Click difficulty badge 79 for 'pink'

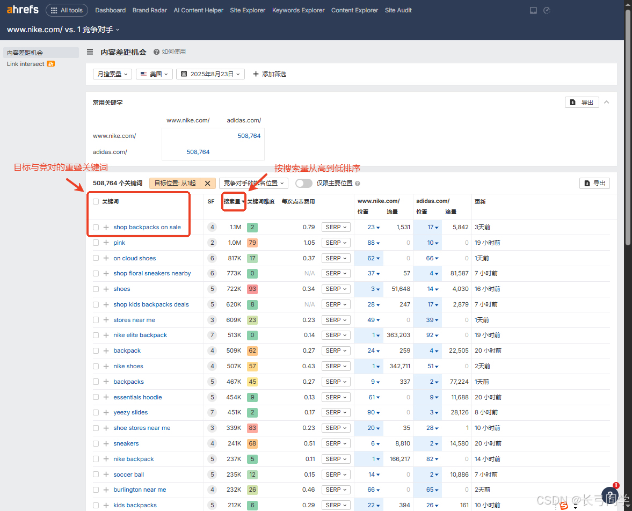point(252,243)
